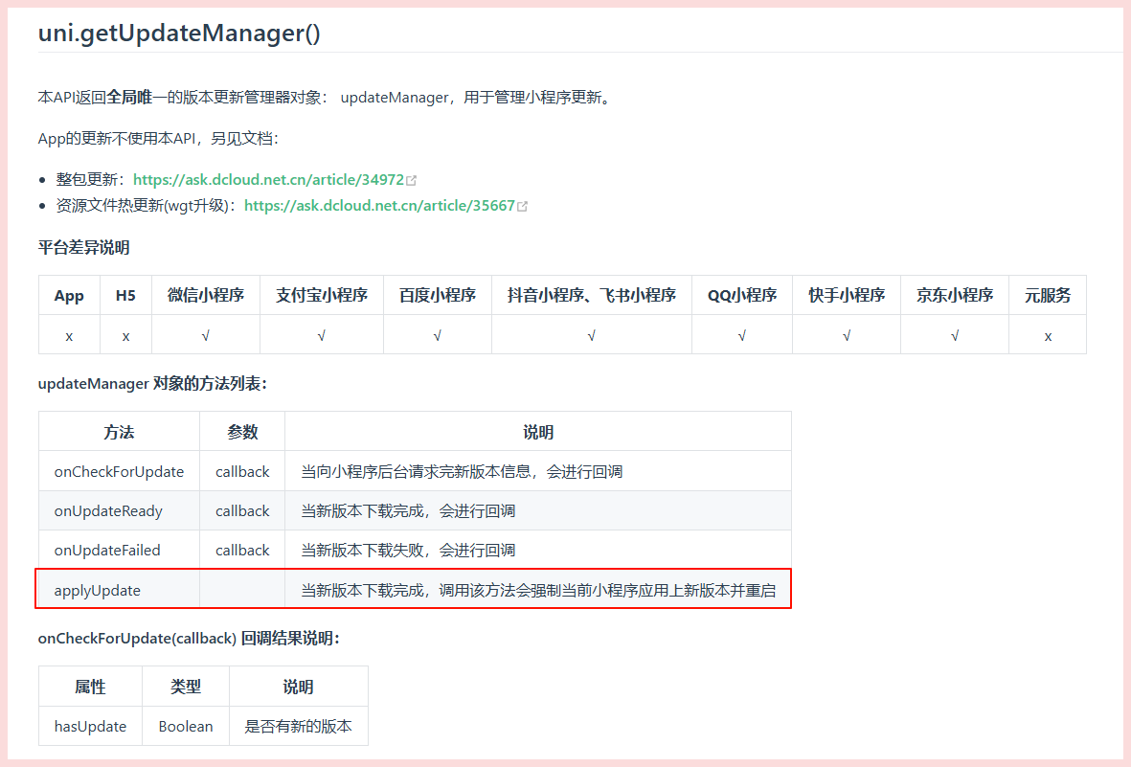Image resolution: width=1131 pixels, height=767 pixels.
Task: Click the √ mark under QQ小程序
Action: pos(742,335)
